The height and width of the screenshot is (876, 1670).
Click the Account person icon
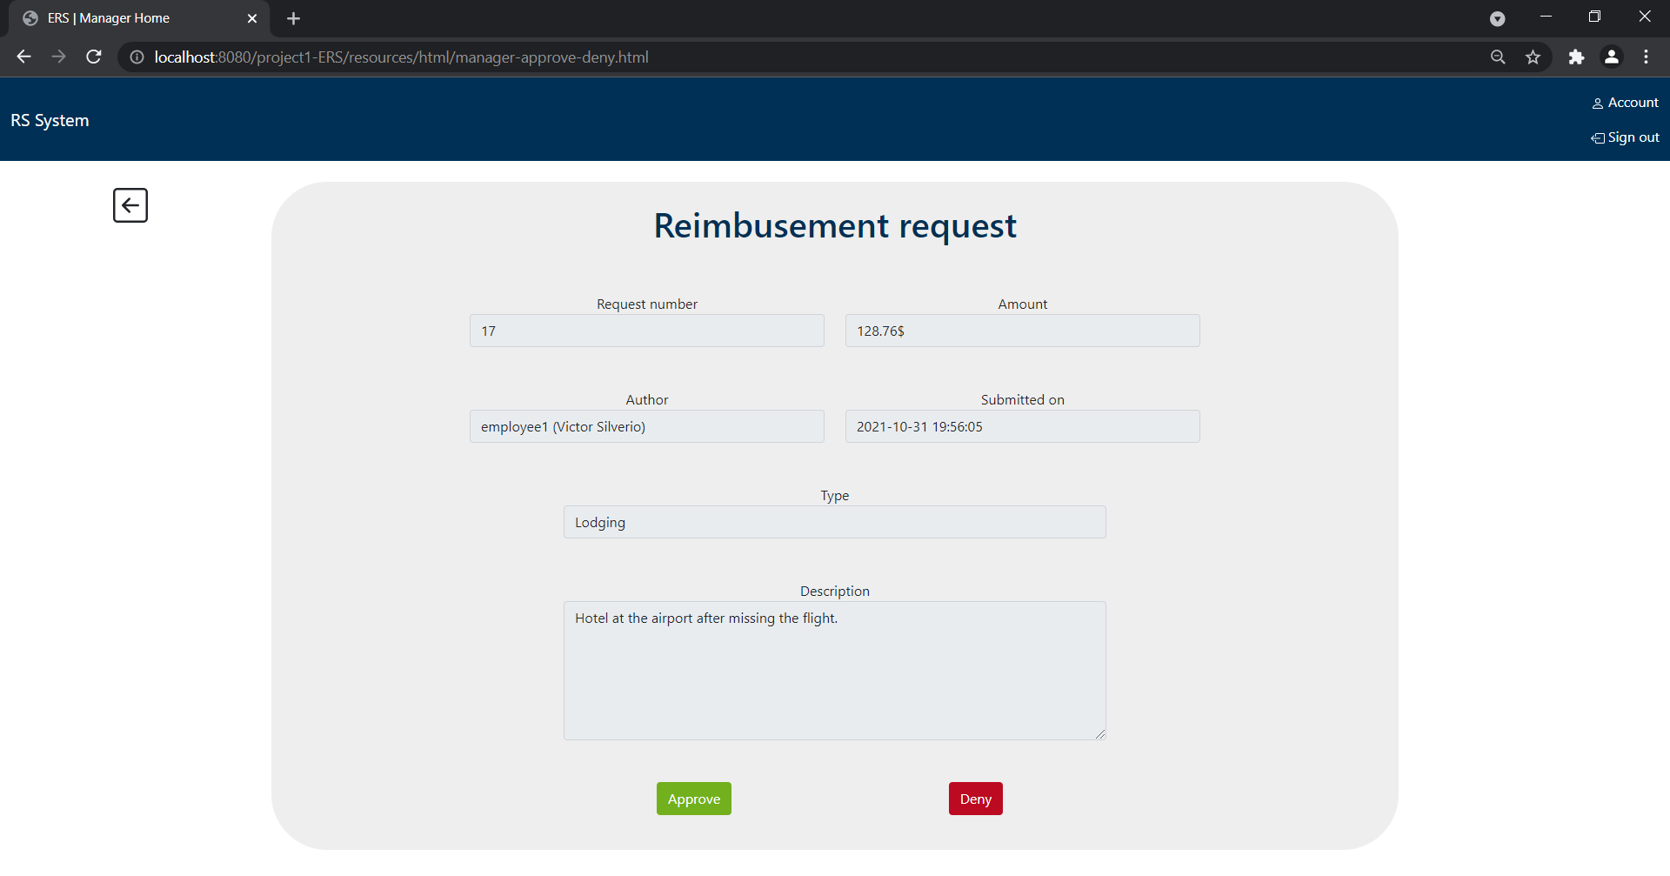(x=1599, y=103)
